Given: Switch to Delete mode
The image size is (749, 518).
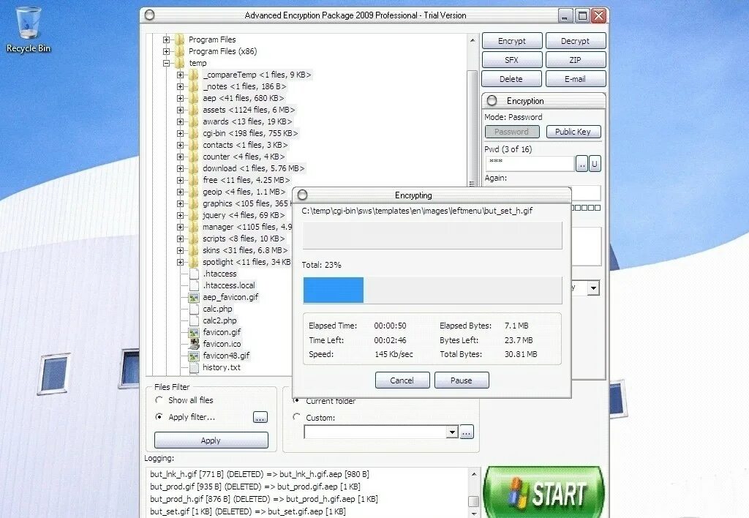Looking at the screenshot, I should pos(511,79).
